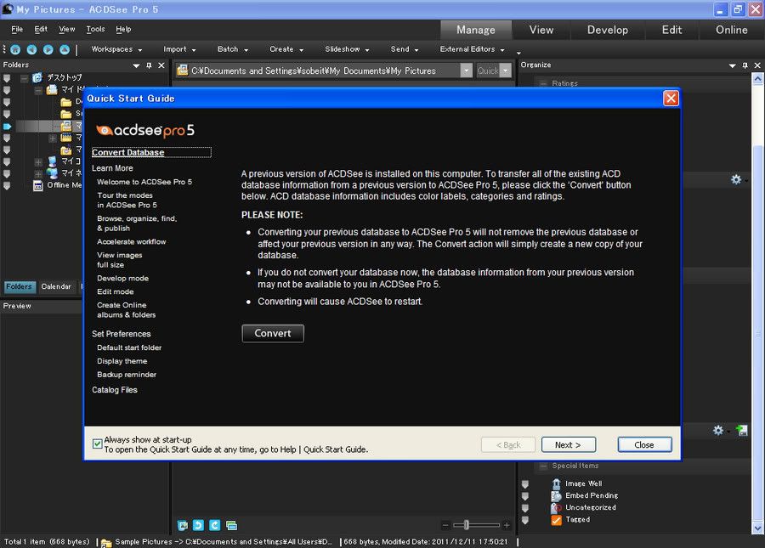The width and height of the screenshot is (765, 548).
Task: Open the Edit menu
Action: 41,29
